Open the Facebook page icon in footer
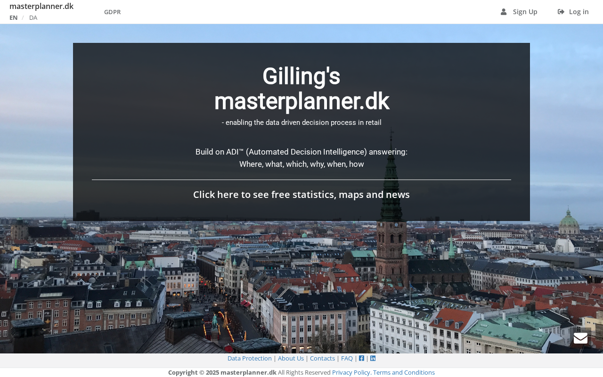This screenshot has height=377, width=603. [x=361, y=358]
